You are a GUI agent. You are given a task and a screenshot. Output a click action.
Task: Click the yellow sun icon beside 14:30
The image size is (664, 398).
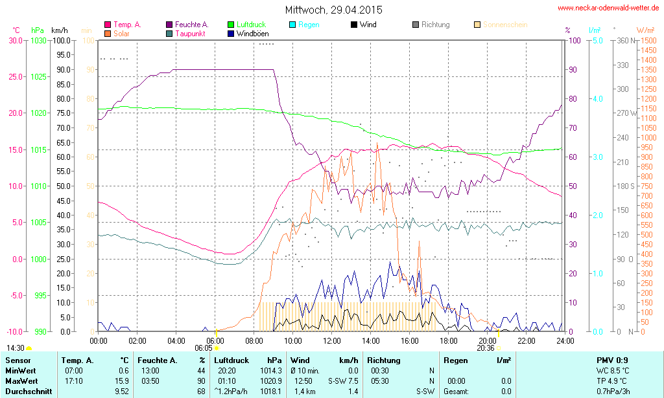29,348
